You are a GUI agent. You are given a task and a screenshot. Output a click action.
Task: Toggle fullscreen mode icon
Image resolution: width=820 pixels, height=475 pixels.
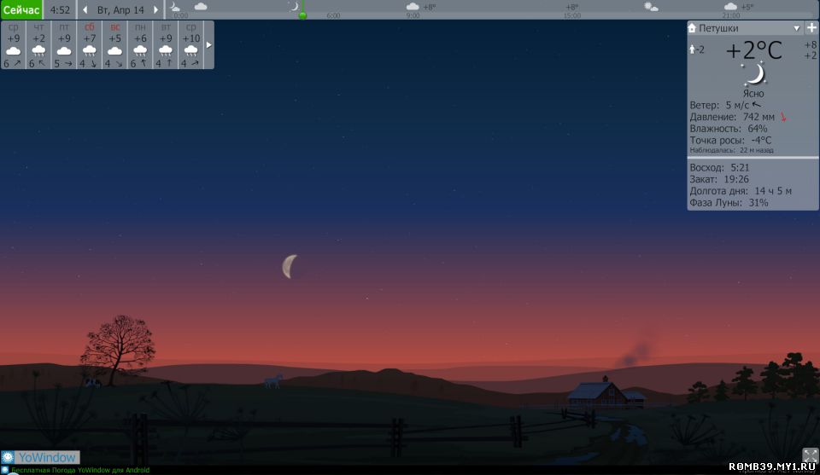click(x=810, y=455)
